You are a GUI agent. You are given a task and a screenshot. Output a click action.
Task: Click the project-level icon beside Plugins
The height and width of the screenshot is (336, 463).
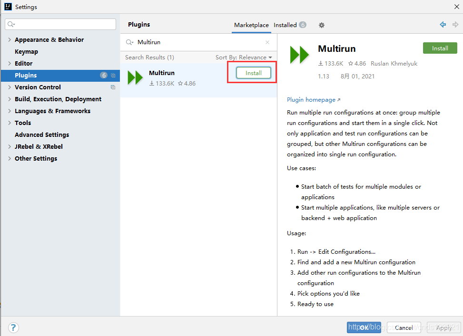[113, 76]
